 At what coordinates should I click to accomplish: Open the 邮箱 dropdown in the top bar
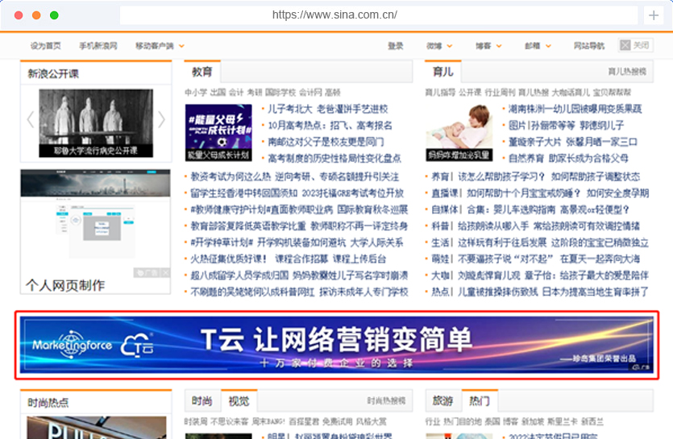point(538,46)
